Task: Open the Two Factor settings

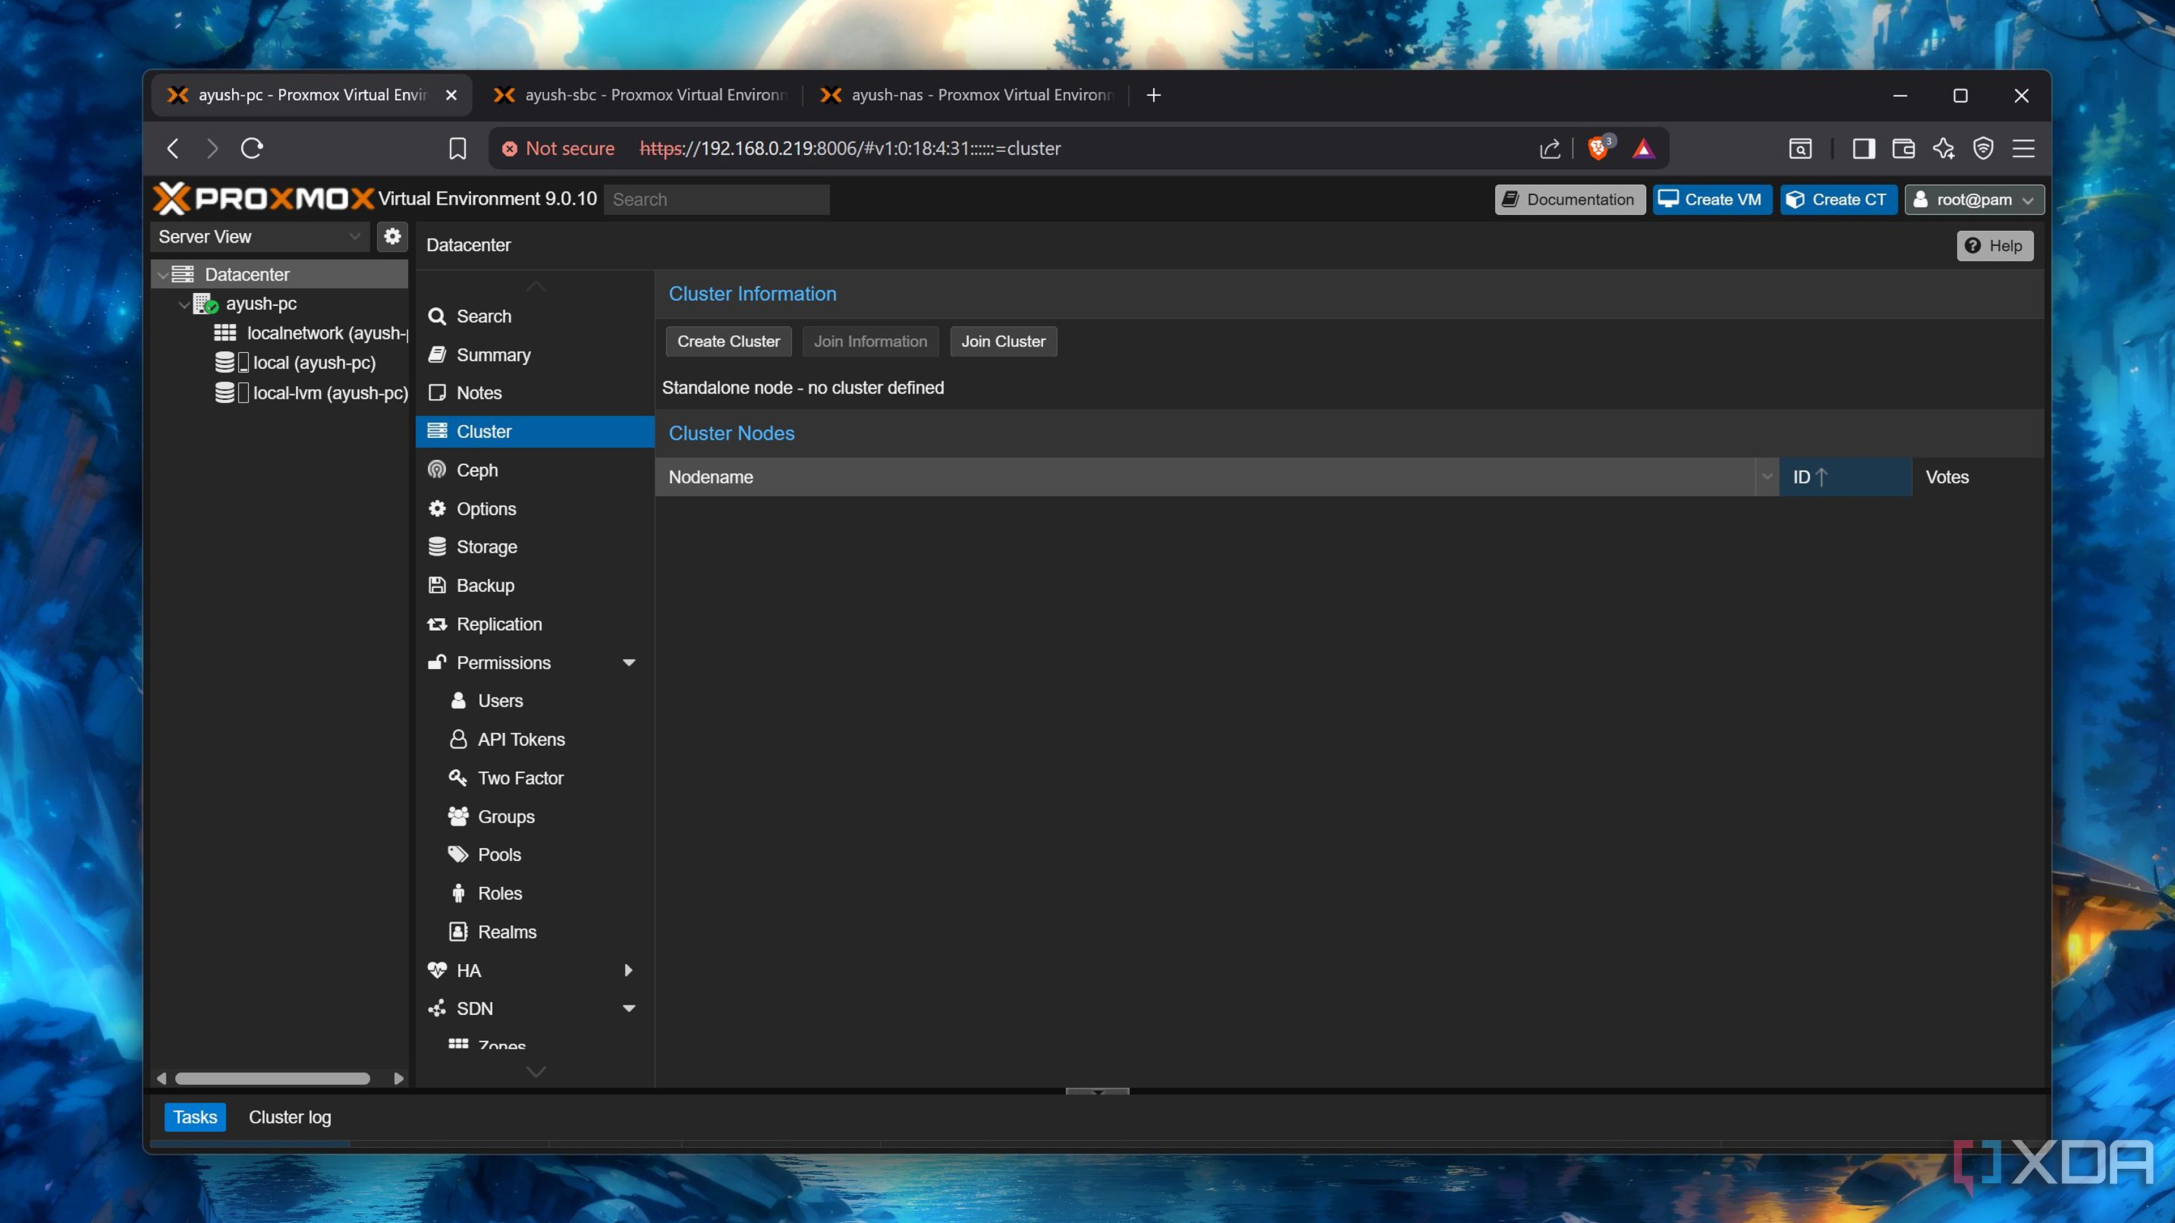Action: click(x=535, y=778)
